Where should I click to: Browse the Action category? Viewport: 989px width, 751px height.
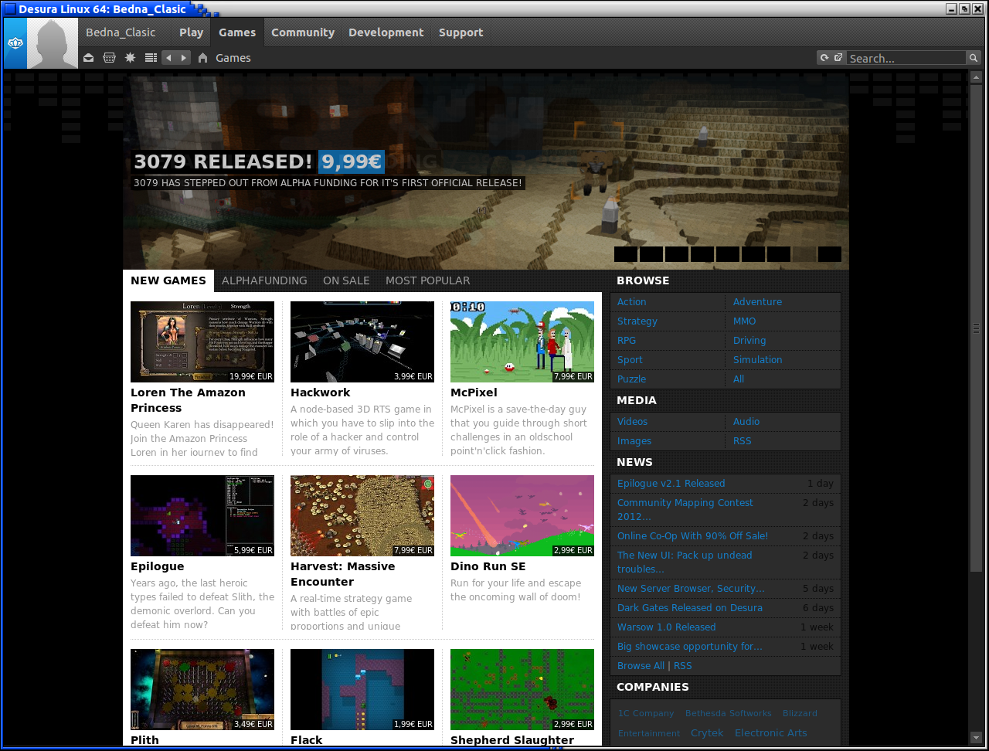click(632, 302)
